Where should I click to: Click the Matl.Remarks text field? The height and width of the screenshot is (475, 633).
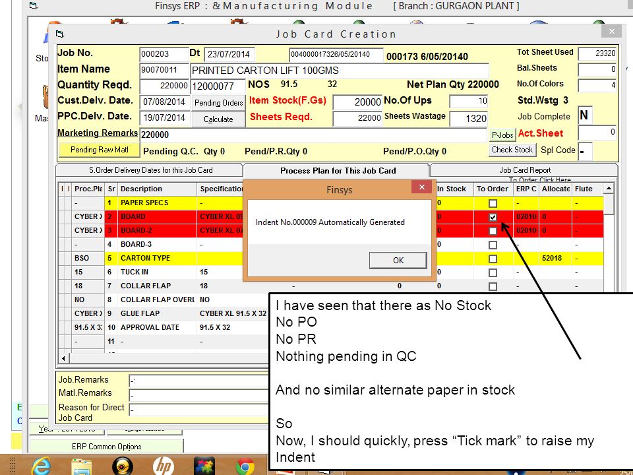point(198,395)
